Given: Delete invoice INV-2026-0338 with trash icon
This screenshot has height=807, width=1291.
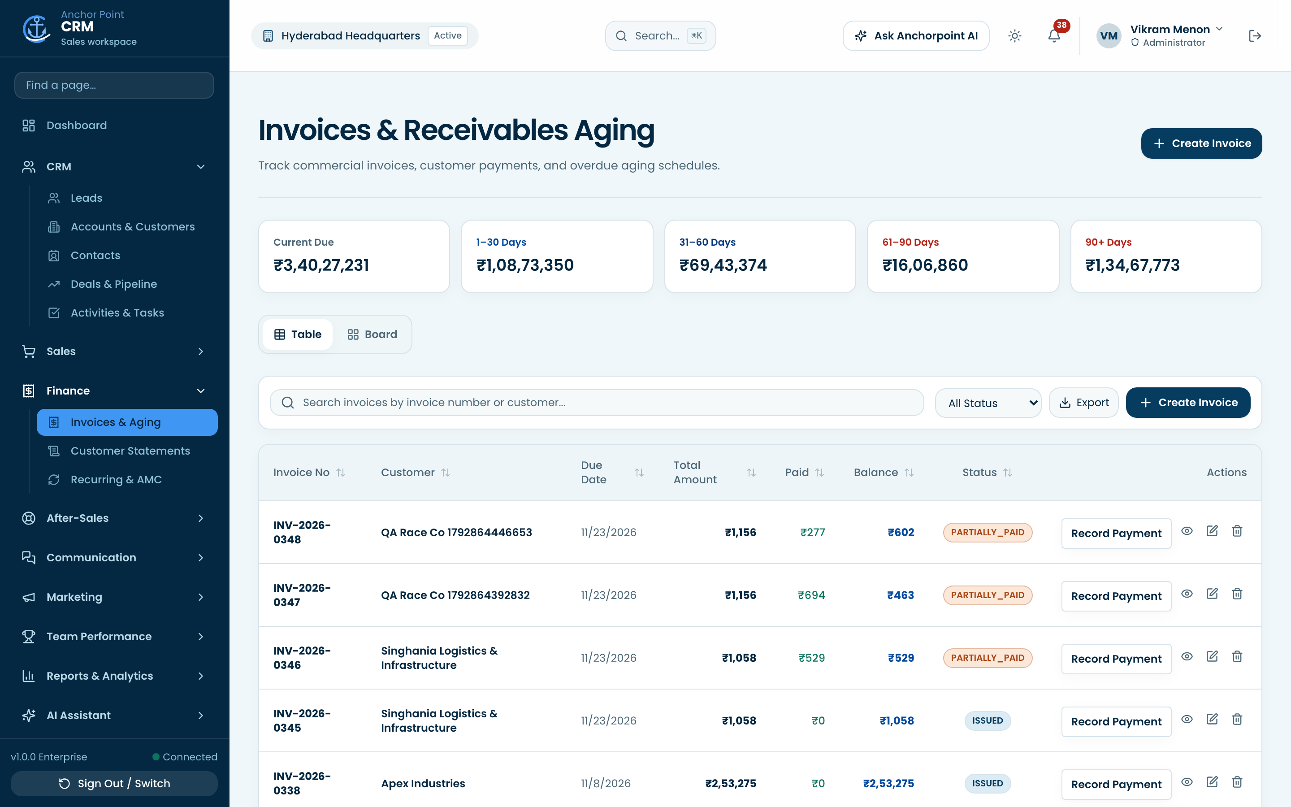Looking at the screenshot, I should click(x=1237, y=782).
